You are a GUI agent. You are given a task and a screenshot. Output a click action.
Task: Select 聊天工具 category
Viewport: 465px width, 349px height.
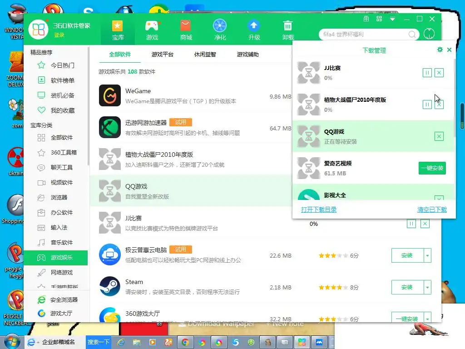click(x=56, y=167)
